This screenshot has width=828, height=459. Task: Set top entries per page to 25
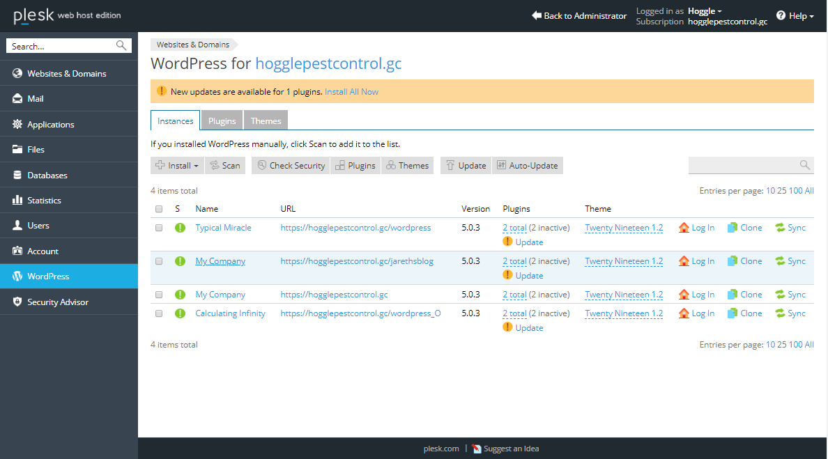click(x=781, y=190)
